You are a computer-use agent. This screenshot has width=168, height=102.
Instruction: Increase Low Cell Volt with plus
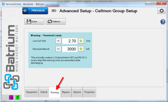(81, 41)
